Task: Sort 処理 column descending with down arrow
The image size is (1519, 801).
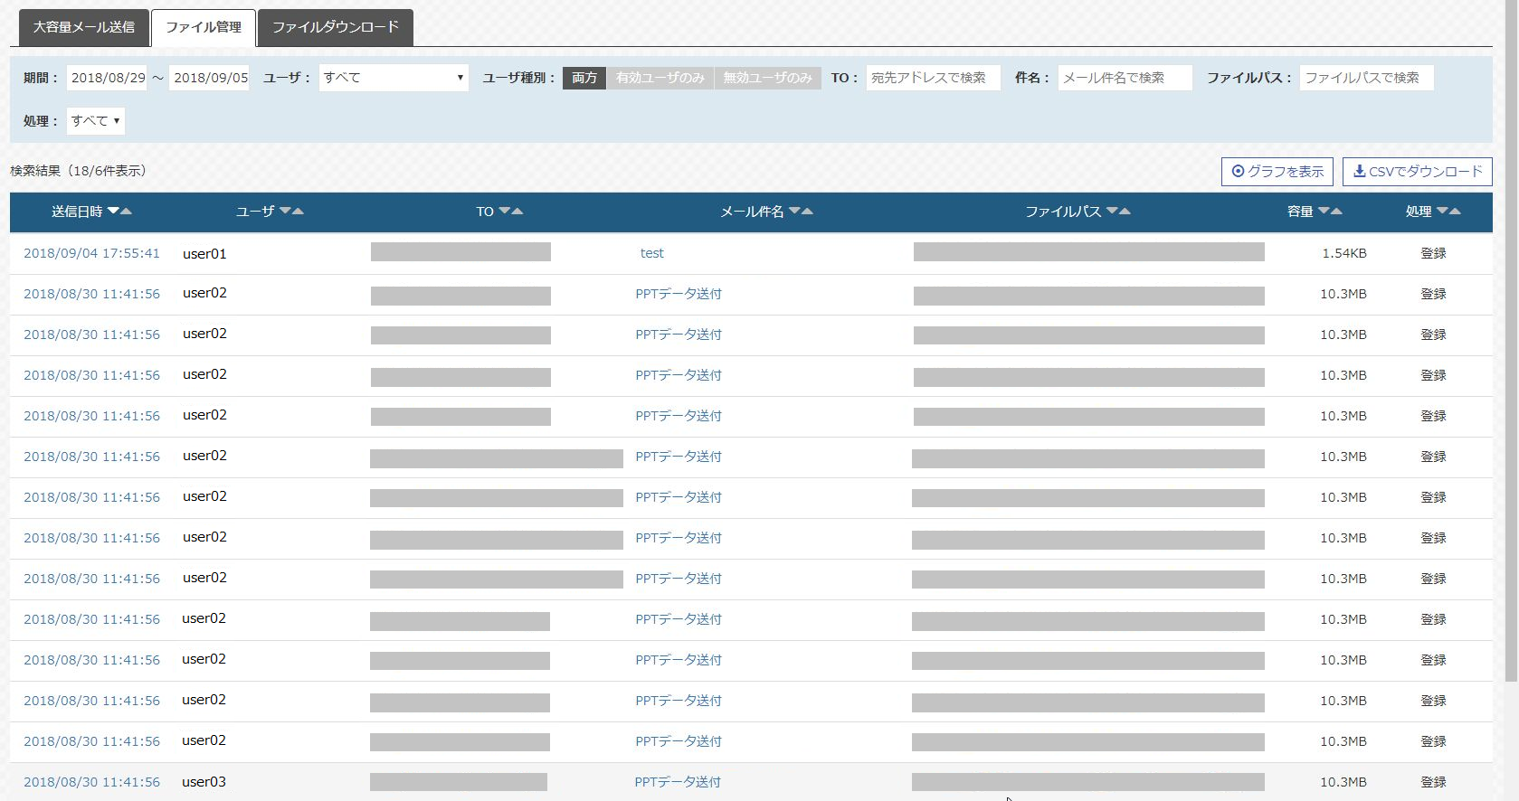Action: [x=1442, y=211]
